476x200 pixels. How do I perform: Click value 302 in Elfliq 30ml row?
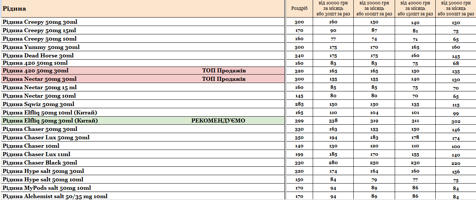(x=456, y=121)
